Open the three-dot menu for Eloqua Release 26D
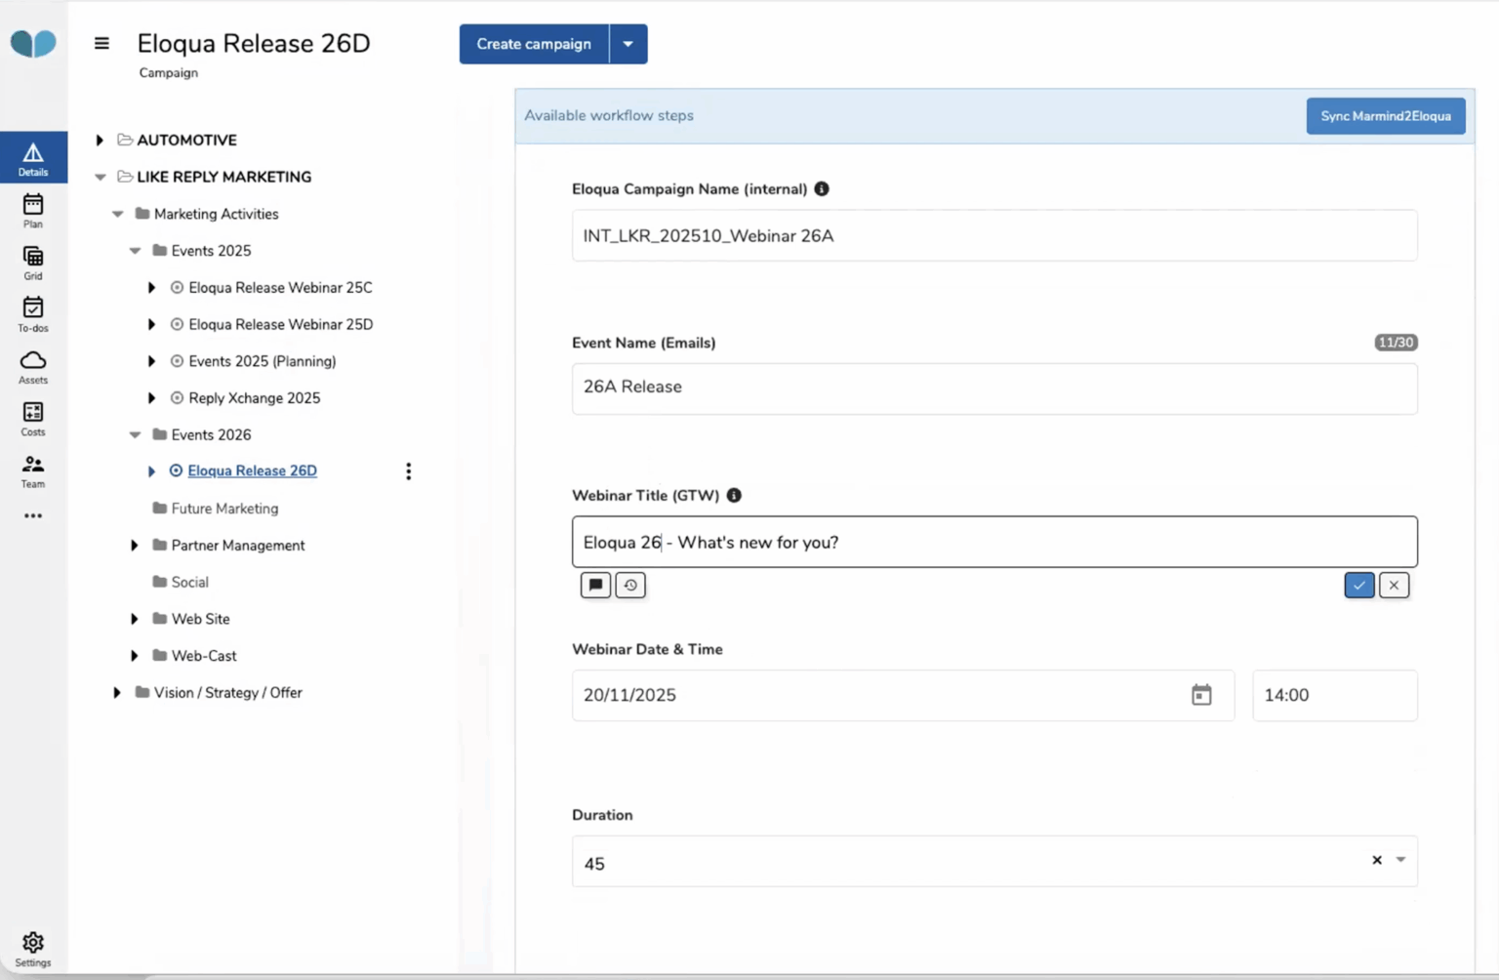Screen dimensions: 1499x980 pos(408,470)
